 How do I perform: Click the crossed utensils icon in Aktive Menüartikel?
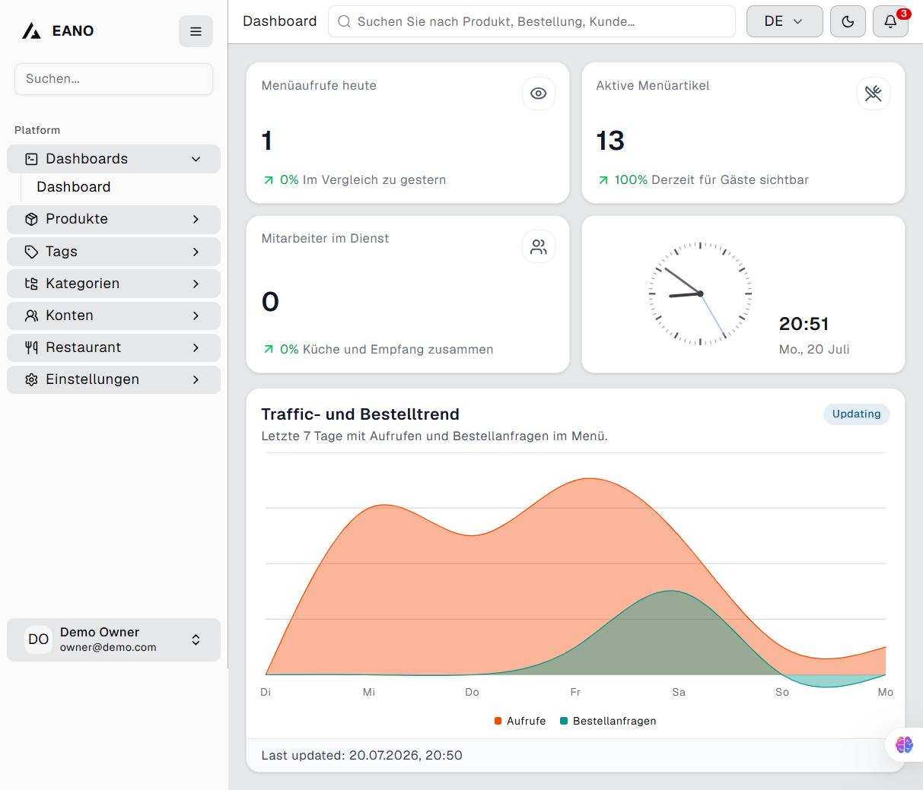(874, 94)
